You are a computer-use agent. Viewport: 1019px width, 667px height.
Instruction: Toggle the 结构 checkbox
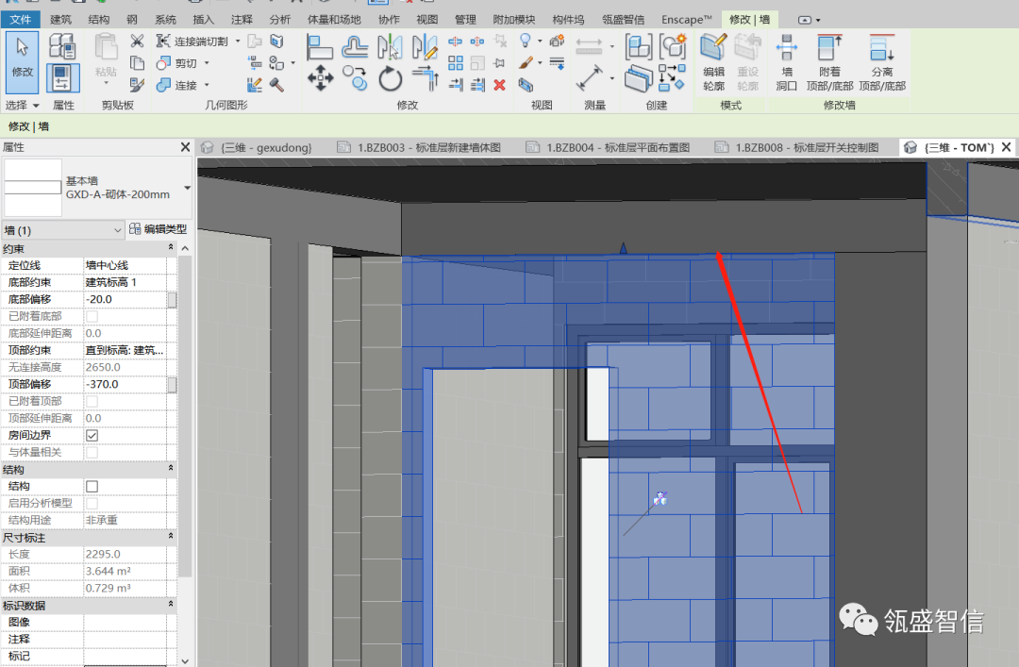pos(92,486)
